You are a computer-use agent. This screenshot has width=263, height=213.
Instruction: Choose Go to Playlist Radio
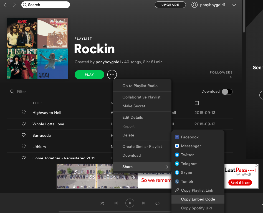tap(142, 86)
